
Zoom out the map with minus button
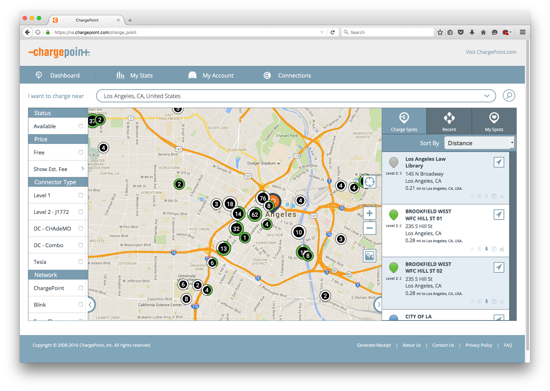370,228
